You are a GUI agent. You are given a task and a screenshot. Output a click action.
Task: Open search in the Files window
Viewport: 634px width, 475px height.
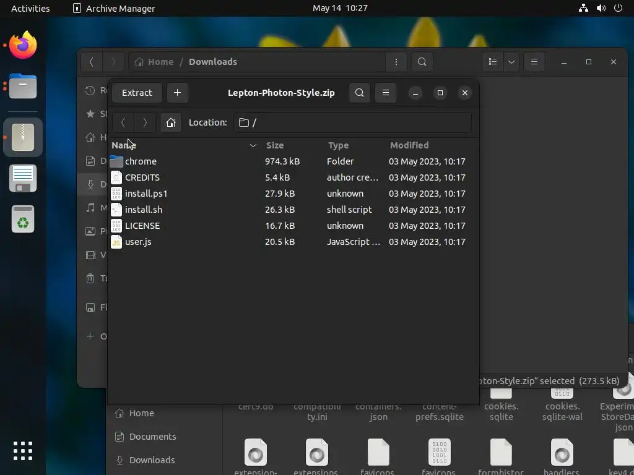422,62
